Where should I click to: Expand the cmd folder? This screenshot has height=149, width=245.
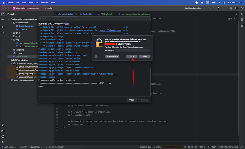pyautogui.click(x=11, y=33)
